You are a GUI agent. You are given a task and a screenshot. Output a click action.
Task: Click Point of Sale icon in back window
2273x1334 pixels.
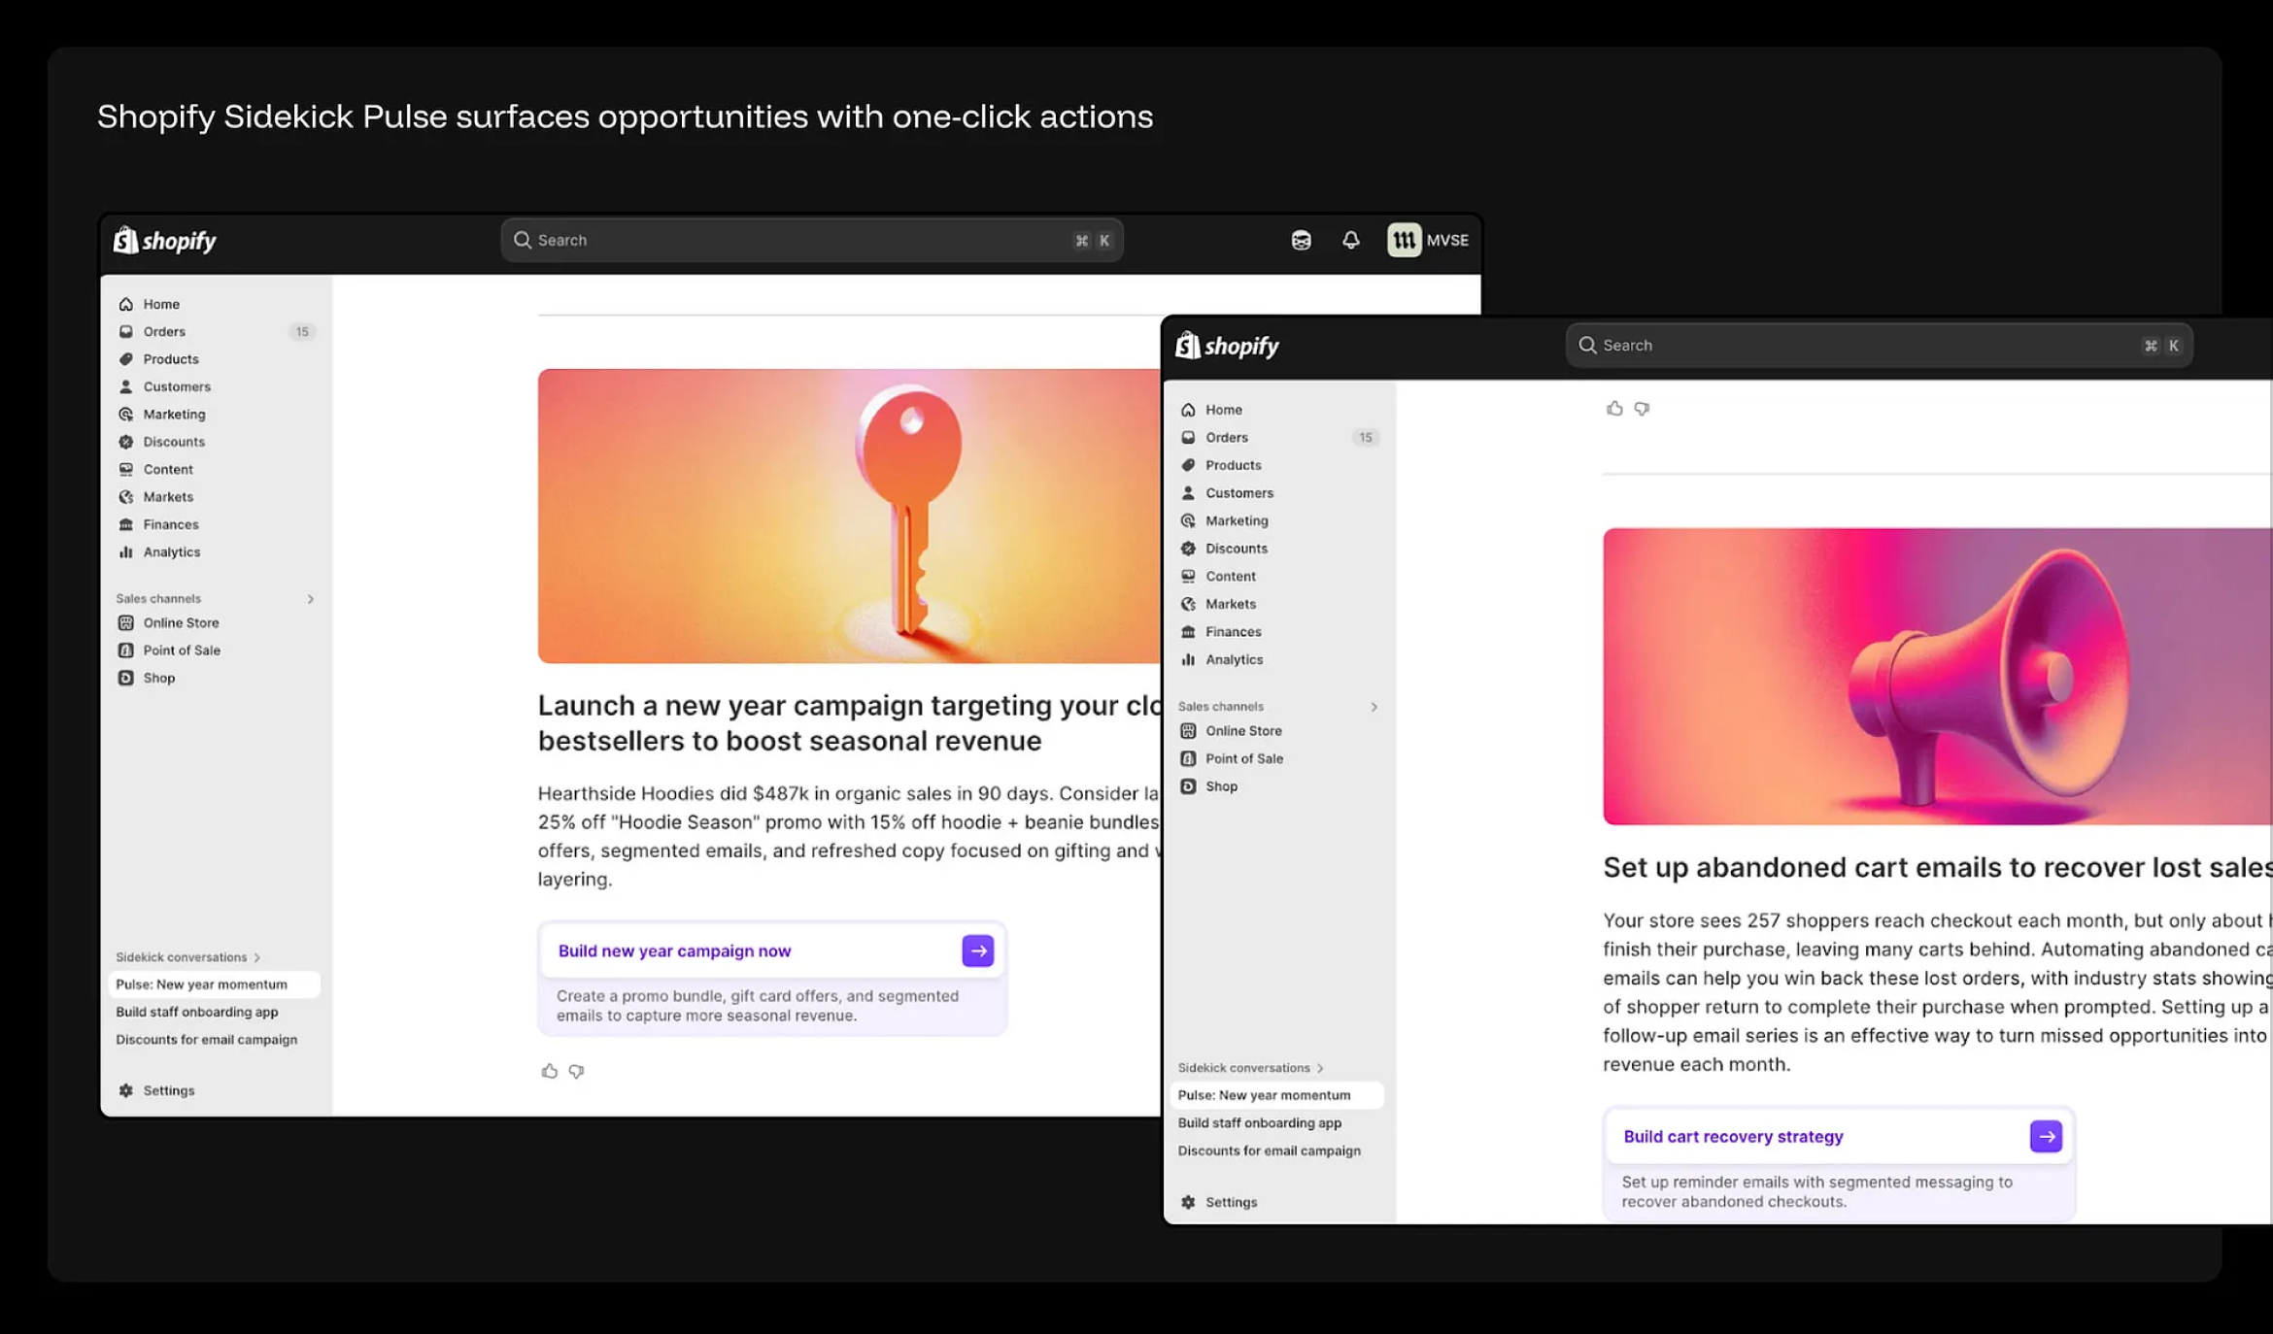(x=125, y=650)
